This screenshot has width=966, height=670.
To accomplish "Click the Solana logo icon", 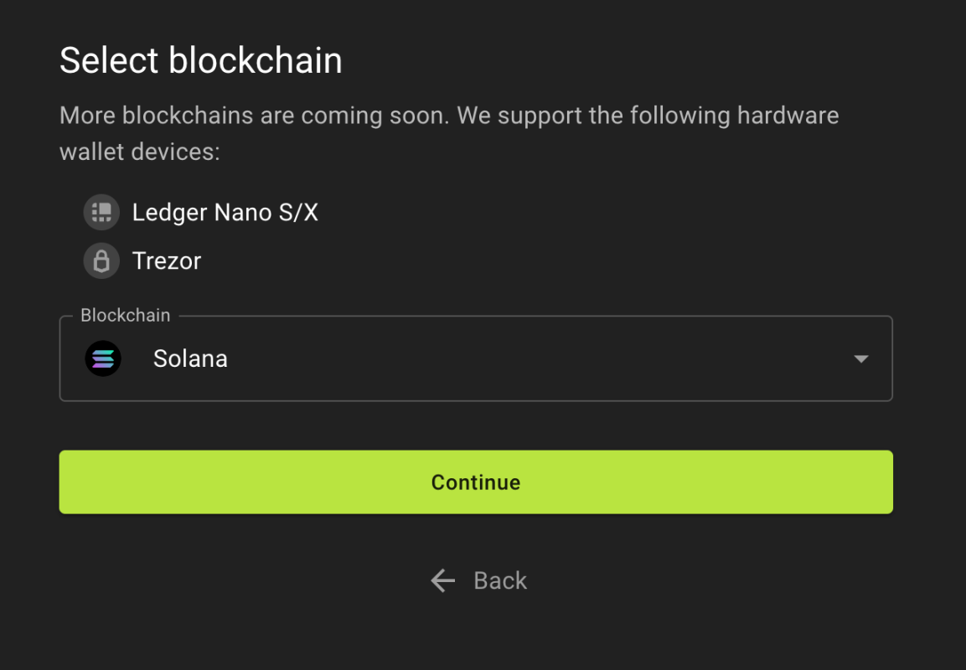I will pyautogui.click(x=103, y=358).
